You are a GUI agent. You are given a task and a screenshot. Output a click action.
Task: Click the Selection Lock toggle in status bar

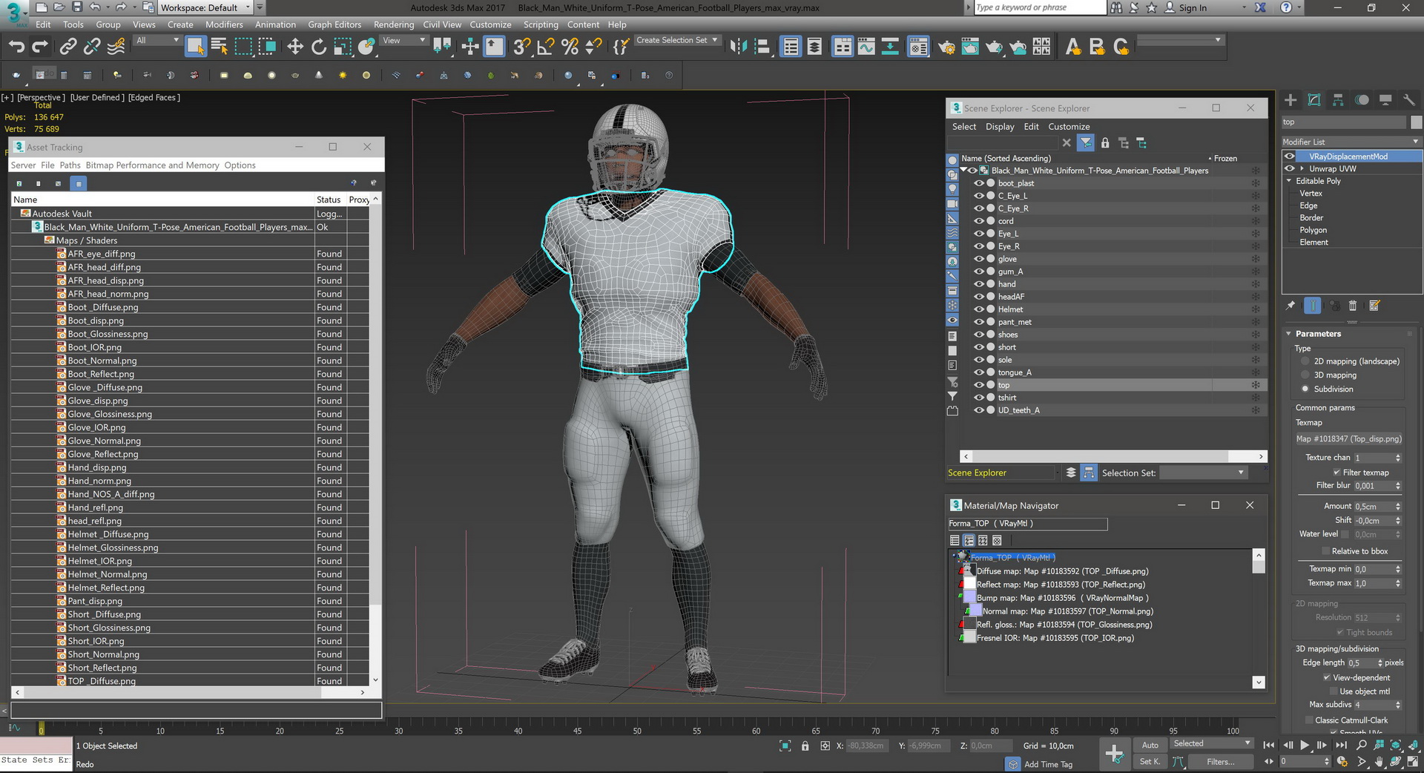805,746
